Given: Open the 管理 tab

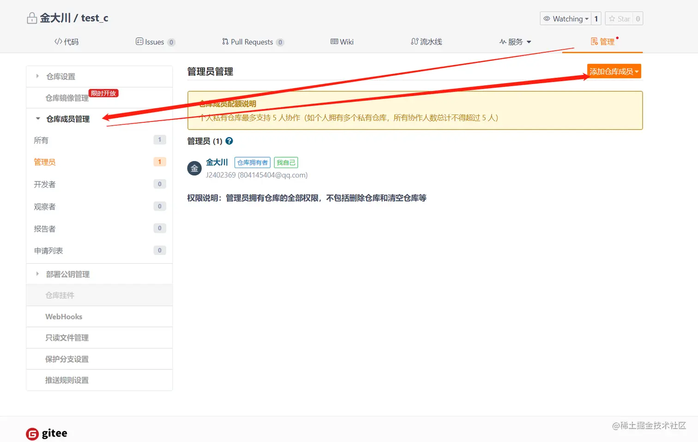Looking at the screenshot, I should pyautogui.click(x=602, y=42).
